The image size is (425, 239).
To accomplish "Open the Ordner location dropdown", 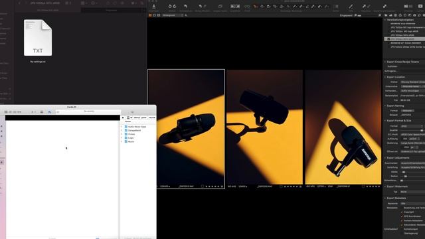I will [413, 82].
